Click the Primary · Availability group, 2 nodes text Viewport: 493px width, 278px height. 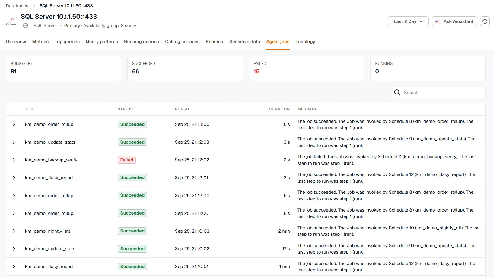[x=100, y=26]
